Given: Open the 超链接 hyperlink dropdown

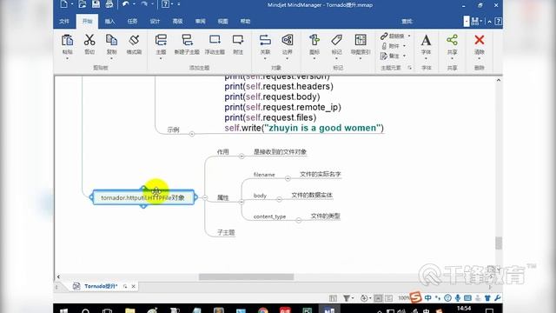Looking at the screenshot, I should [409, 36].
